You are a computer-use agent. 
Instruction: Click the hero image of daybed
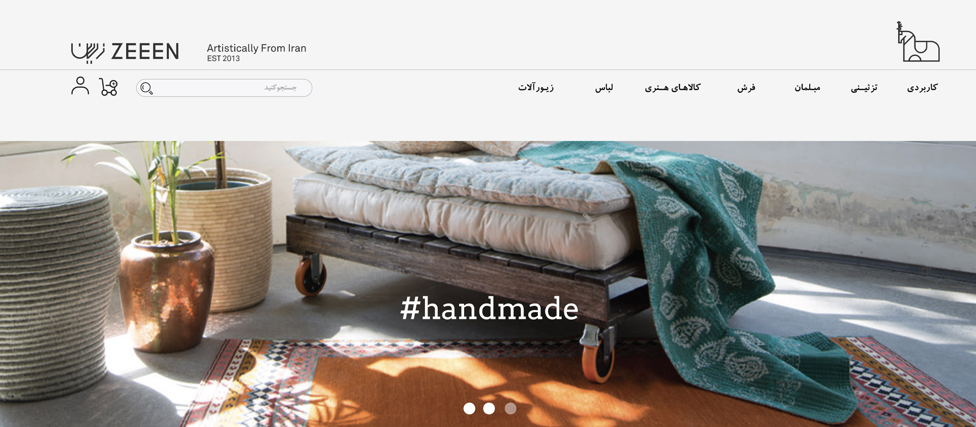[488, 284]
